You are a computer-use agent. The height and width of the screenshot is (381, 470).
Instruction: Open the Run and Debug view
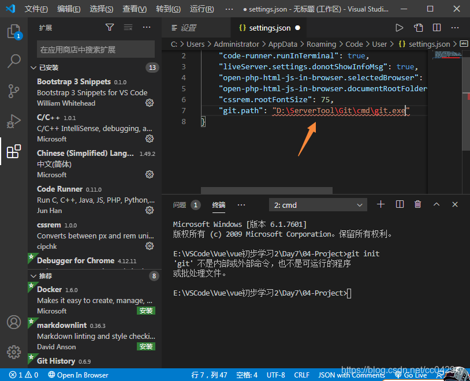pyautogui.click(x=14, y=121)
